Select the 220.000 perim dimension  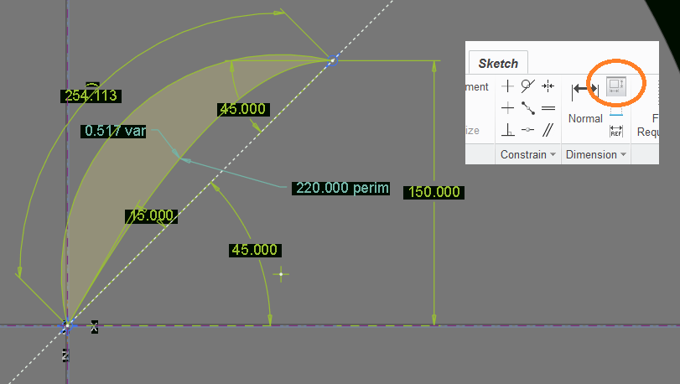341,188
